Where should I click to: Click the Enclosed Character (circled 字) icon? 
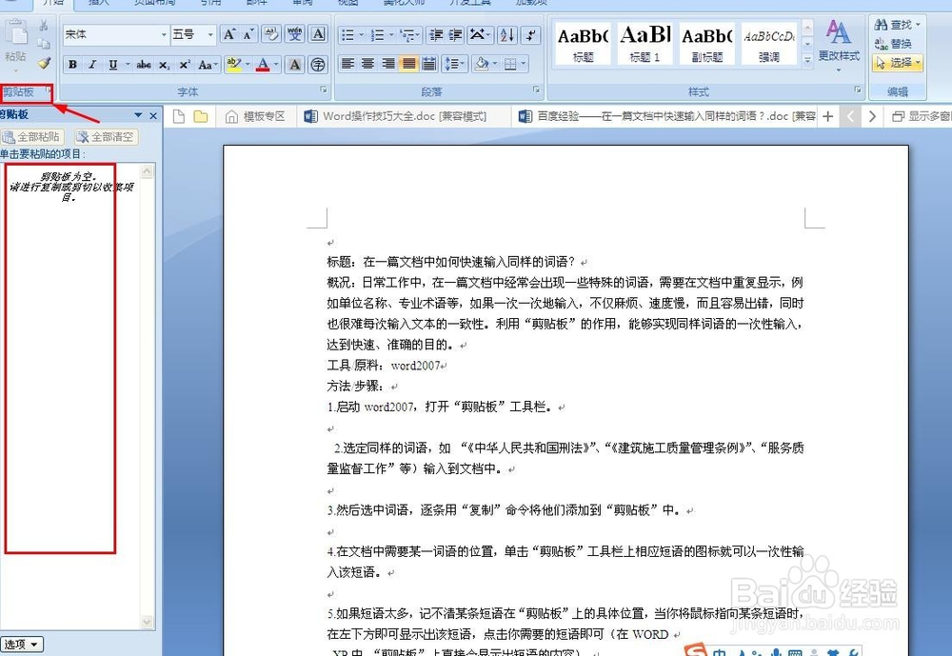(x=318, y=65)
